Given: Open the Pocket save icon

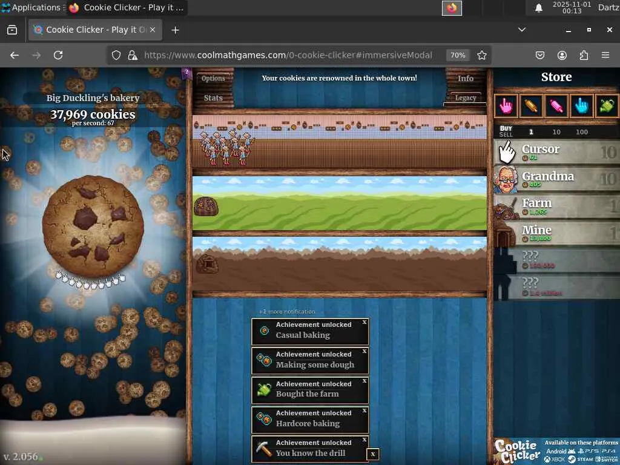Looking at the screenshot, I should 539,55.
